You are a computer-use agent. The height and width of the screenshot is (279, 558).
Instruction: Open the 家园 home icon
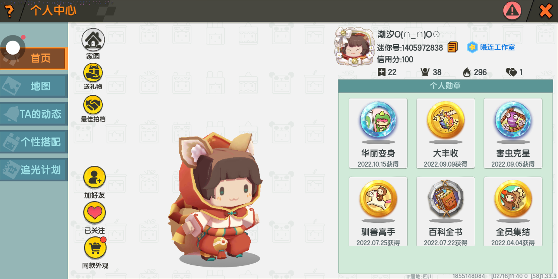93,40
